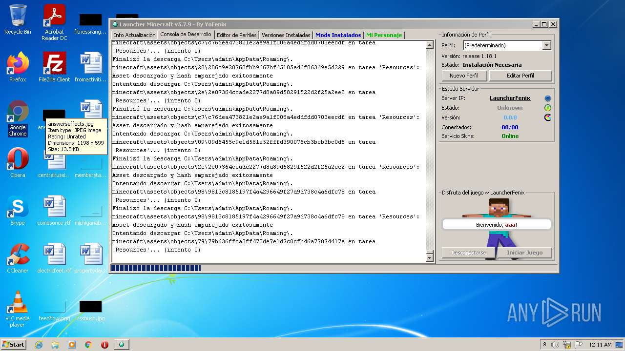The width and height of the screenshot is (625, 351).
Task: Click the Bienvenido, aaa! welcome message
Action: pyautogui.click(x=497, y=225)
